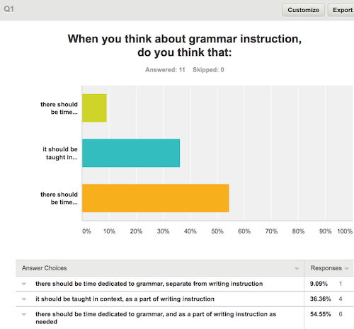Click the grammar instruction question title
The height and width of the screenshot is (329, 354).
tap(185, 45)
